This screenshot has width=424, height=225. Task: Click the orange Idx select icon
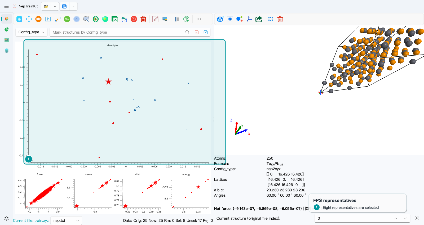coord(38,19)
